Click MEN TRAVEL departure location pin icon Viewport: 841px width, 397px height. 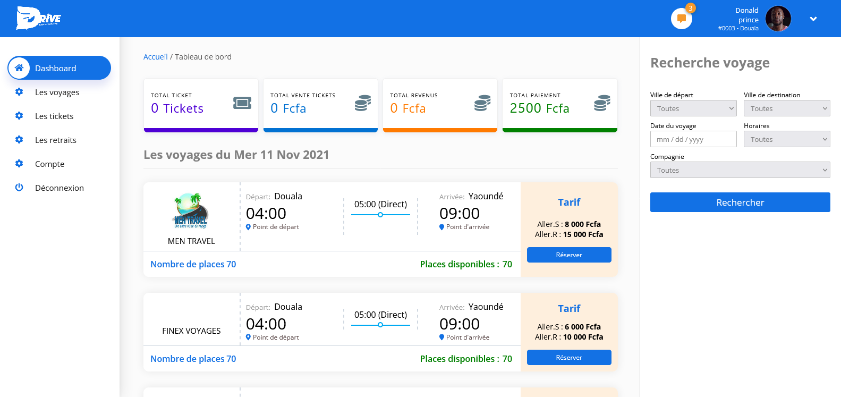248,227
